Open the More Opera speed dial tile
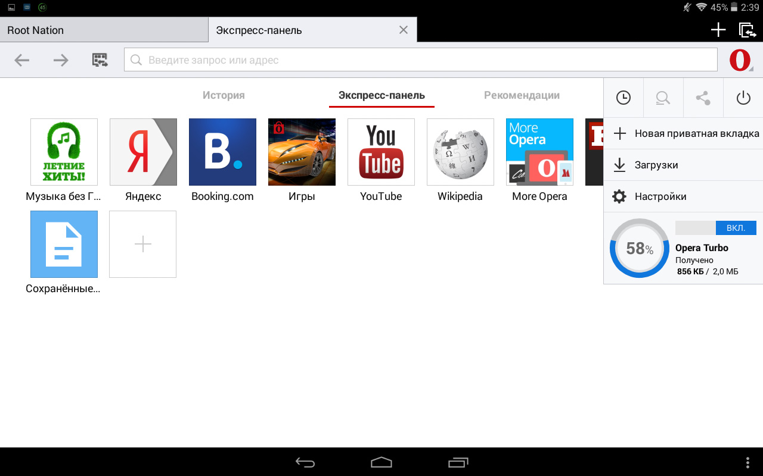This screenshot has height=476, width=763. [539, 160]
